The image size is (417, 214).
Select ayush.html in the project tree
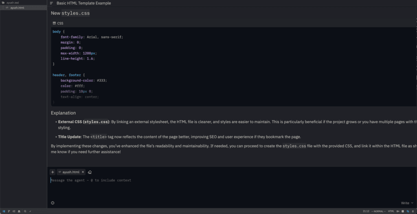click(18, 8)
